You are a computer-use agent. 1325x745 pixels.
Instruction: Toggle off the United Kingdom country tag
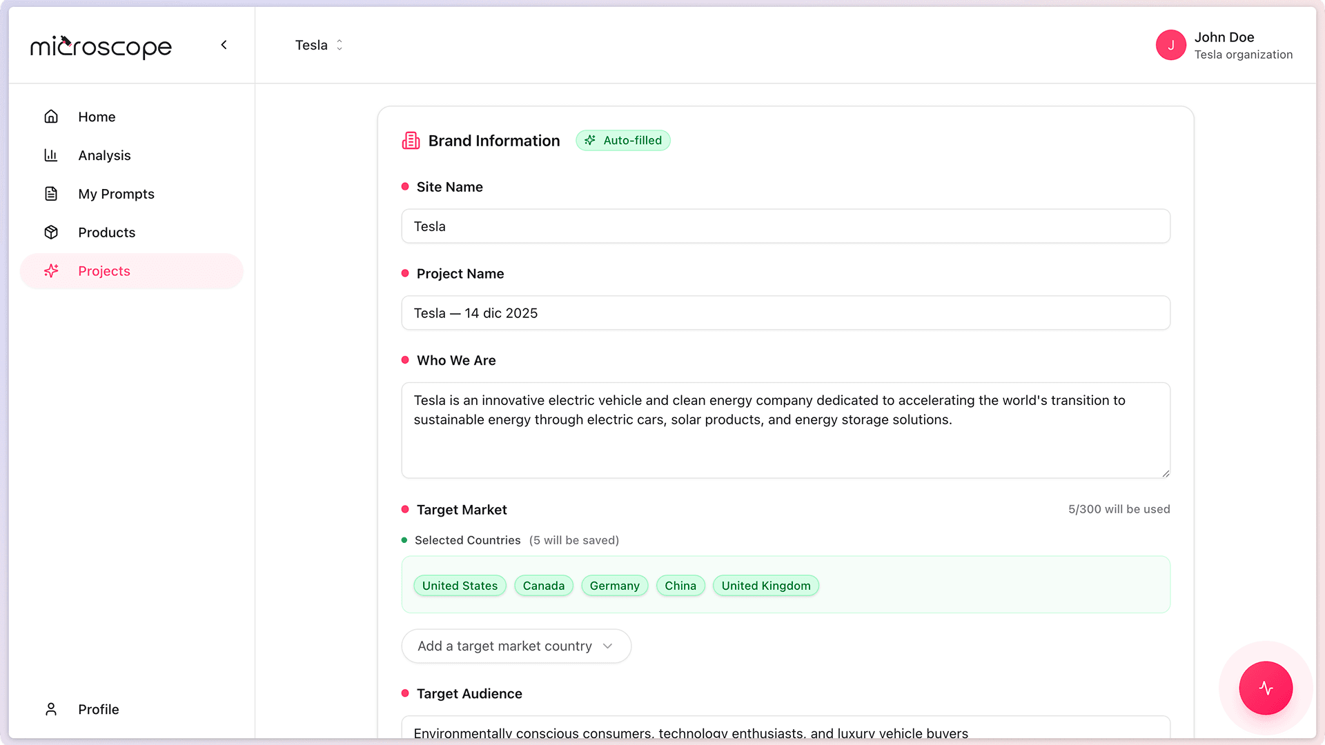point(766,586)
